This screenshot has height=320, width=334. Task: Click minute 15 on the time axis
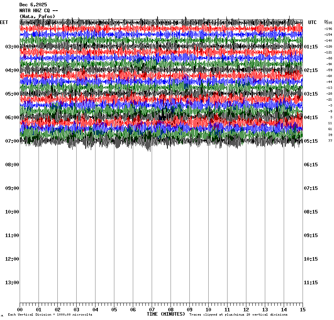[x=302, y=310]
